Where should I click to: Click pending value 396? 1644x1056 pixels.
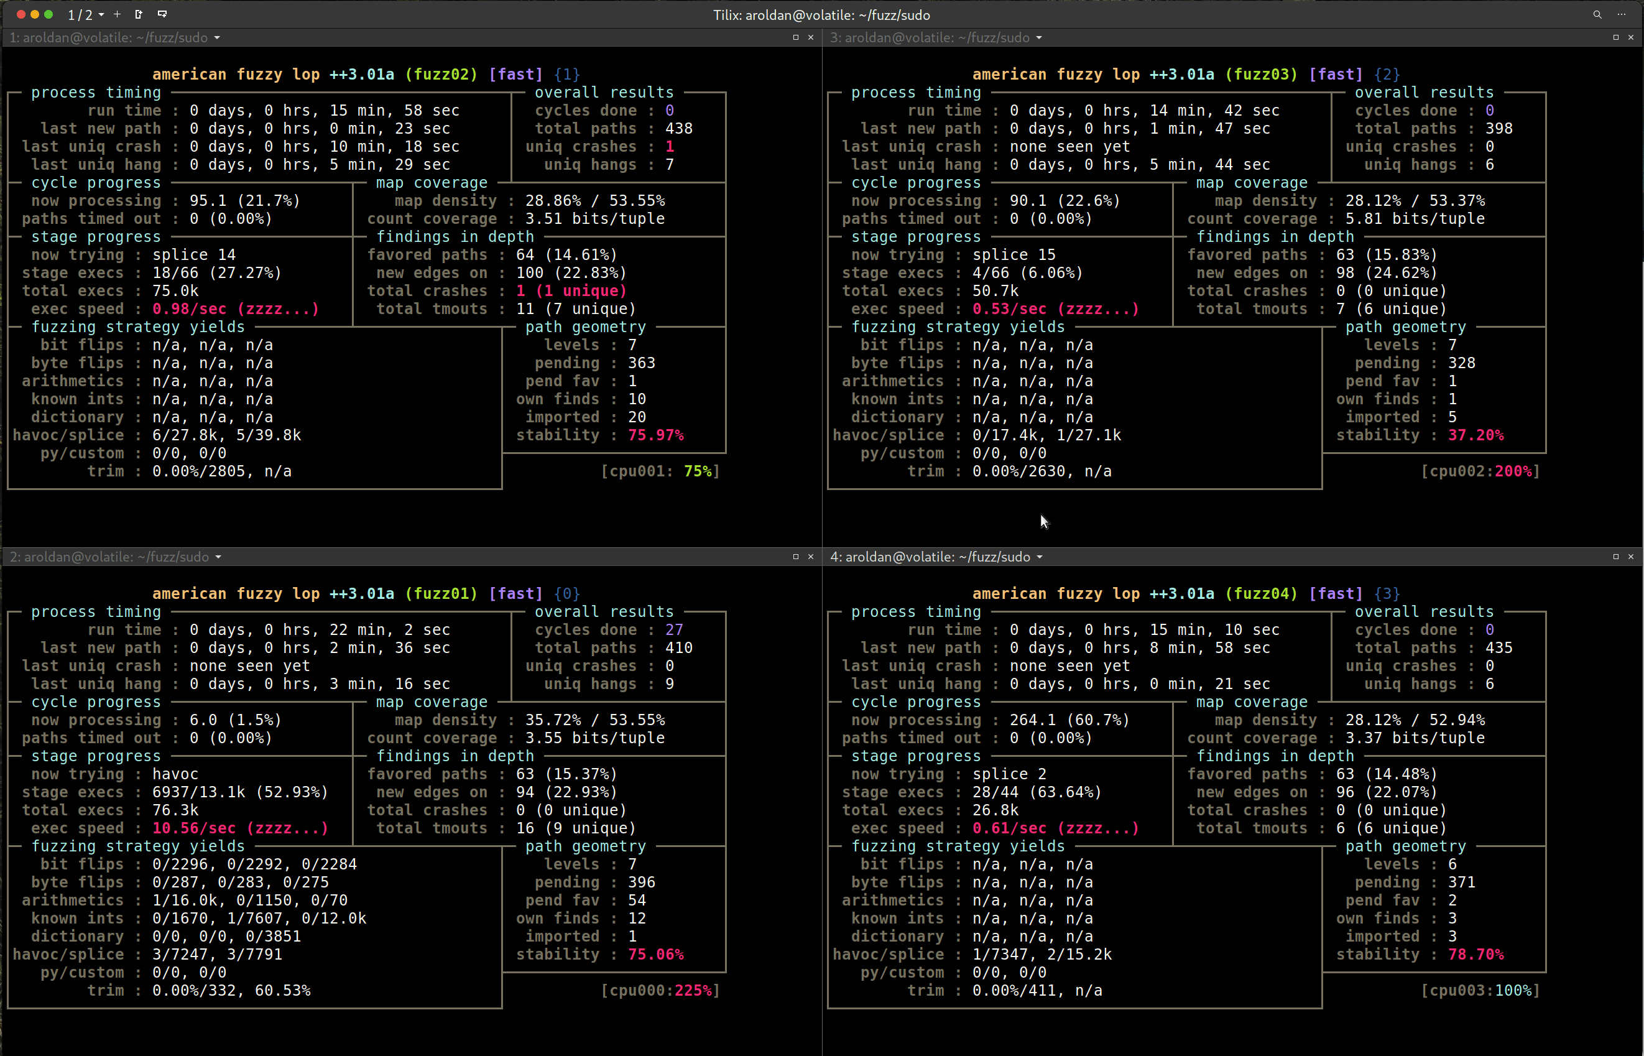click(642, 882)
